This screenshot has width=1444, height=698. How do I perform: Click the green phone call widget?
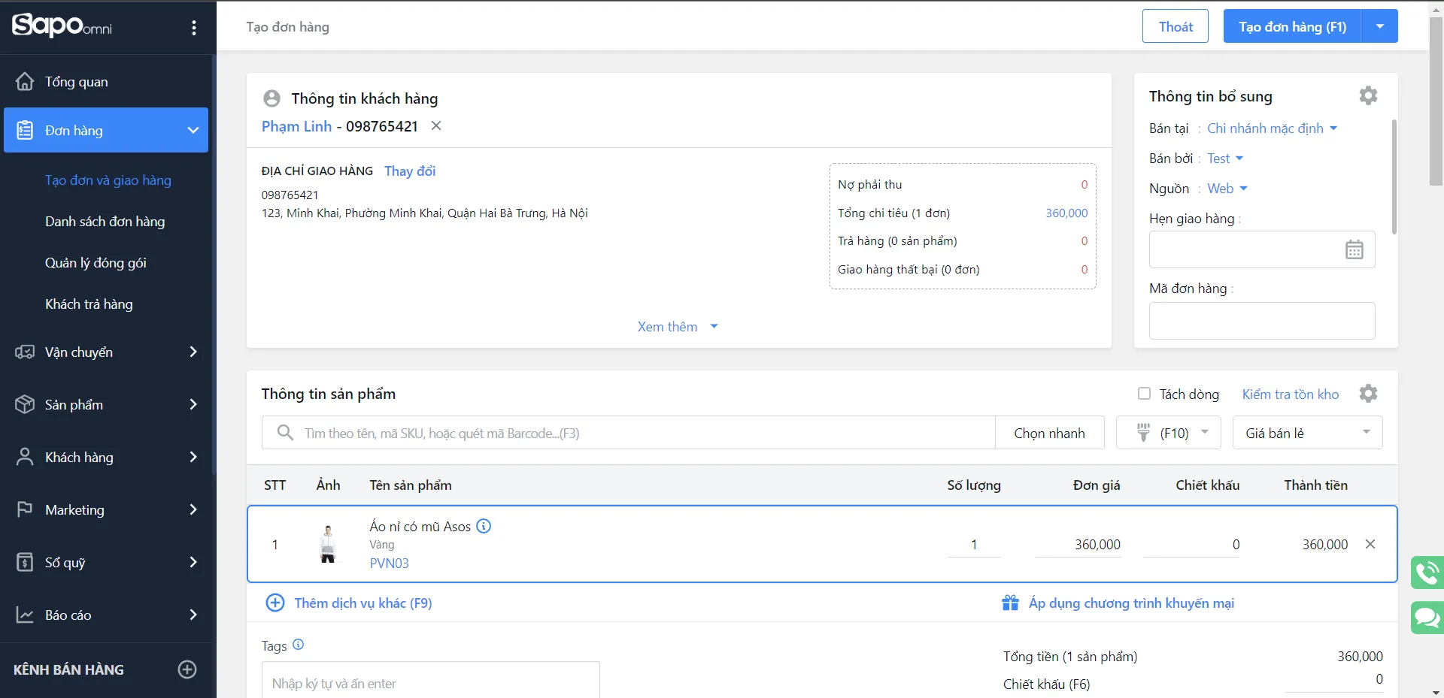pos(1427,573)
